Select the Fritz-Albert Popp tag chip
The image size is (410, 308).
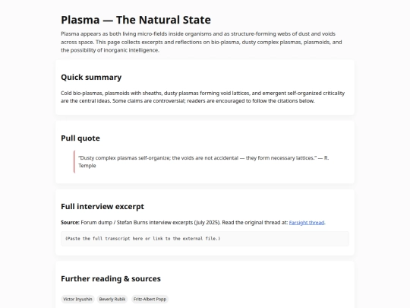point(150,299)
